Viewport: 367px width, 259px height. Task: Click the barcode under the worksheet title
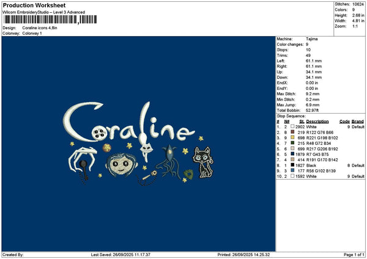(x=50, y=20)
